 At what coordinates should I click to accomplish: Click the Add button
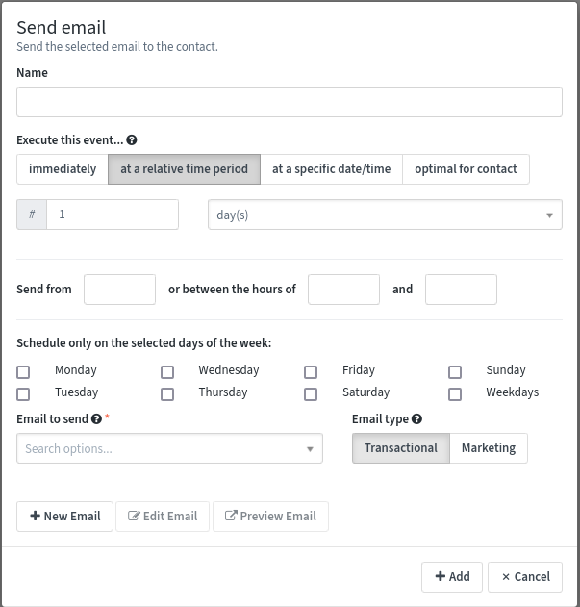[452, 576]
